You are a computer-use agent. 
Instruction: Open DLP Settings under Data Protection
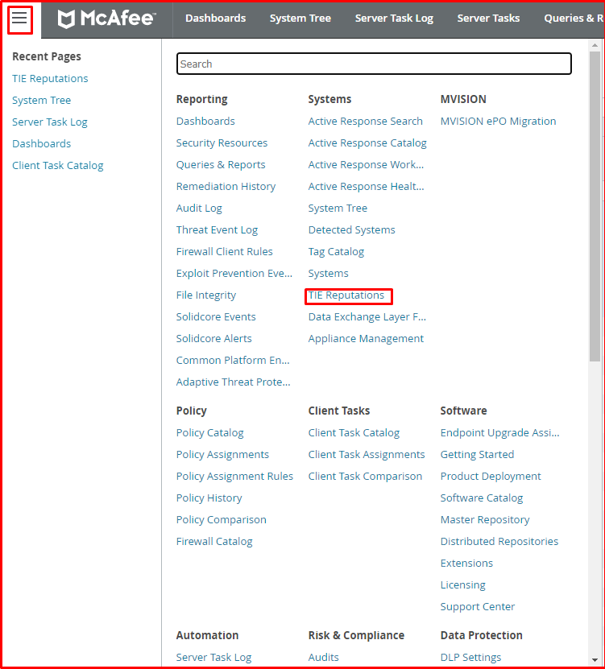pyautogui.click(x=470, y=658)
